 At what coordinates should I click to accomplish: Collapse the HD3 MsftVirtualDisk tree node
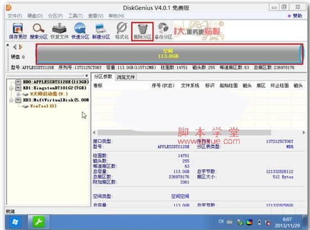point(11,101)
